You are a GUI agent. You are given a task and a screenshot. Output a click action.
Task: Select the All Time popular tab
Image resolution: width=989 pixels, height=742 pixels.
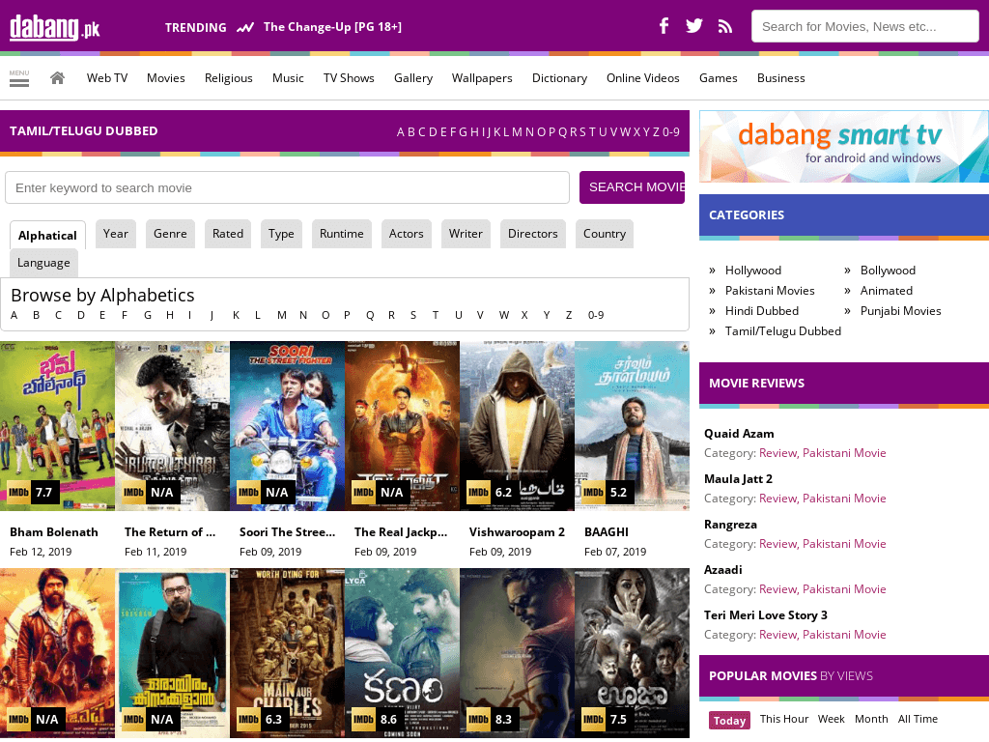tap(918, 719)
